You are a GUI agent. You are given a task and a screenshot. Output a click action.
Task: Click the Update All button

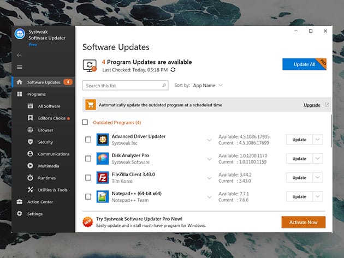coord(304,64)
